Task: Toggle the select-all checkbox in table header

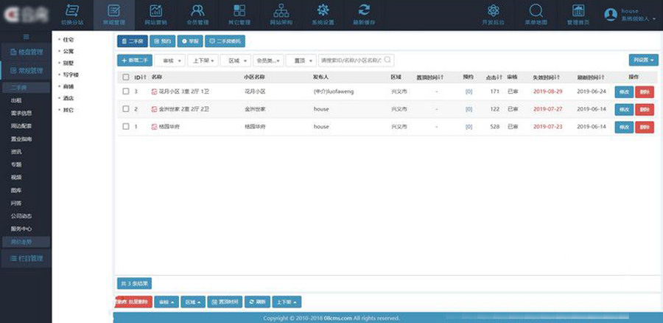Action: pos(126,77)
